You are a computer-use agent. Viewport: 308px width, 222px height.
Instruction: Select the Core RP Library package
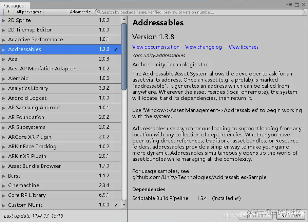click(x=60, y=195)
